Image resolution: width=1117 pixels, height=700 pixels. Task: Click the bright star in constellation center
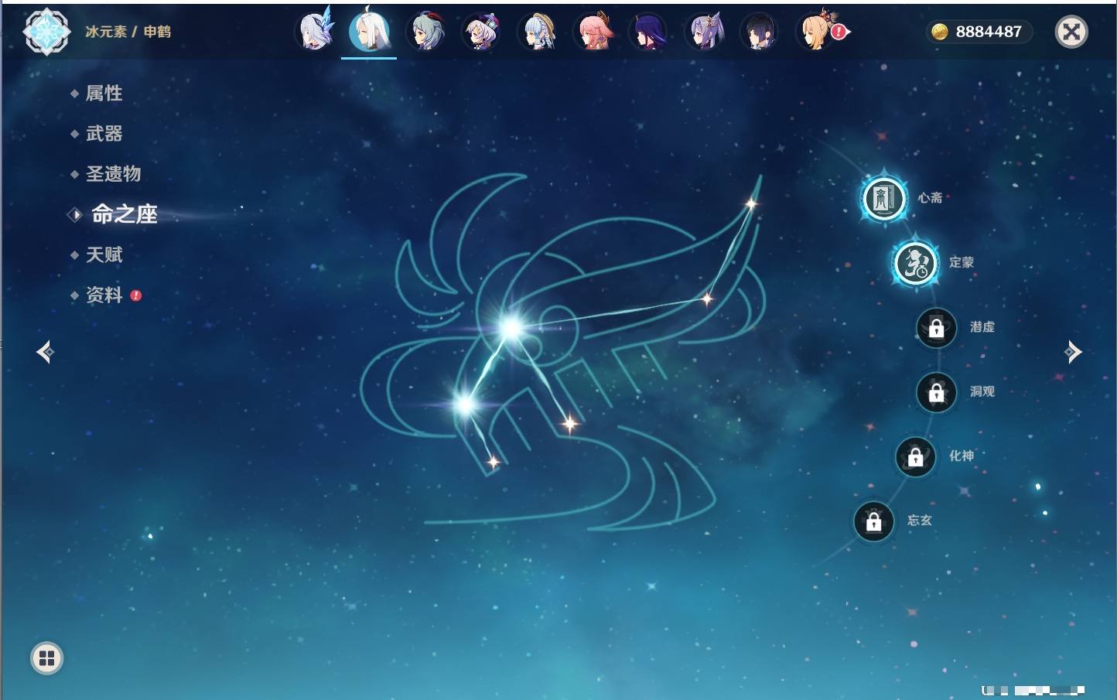pyautogui.click(x=511, y=328)
